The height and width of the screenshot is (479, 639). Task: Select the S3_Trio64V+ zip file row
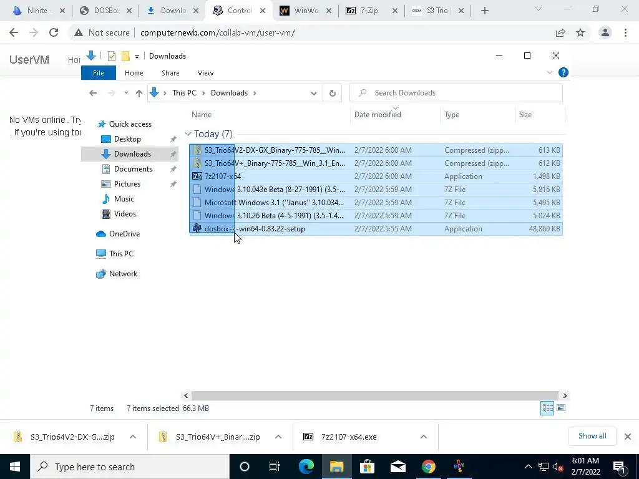pos(376,163)
